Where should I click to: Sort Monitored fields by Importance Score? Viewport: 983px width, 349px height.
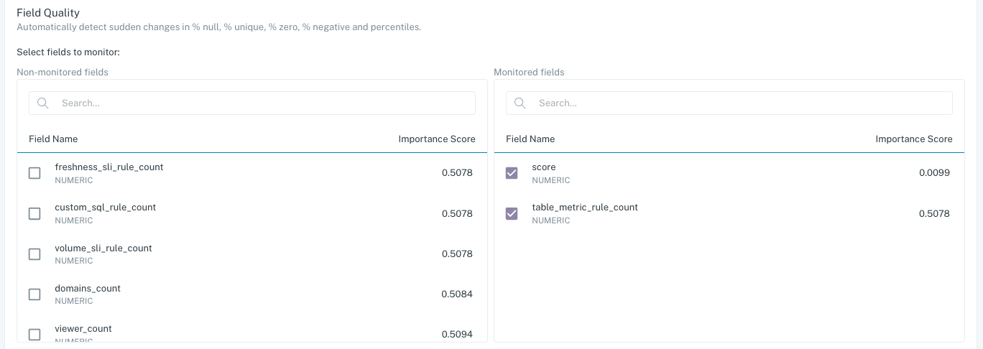click(x=913, y=139)
